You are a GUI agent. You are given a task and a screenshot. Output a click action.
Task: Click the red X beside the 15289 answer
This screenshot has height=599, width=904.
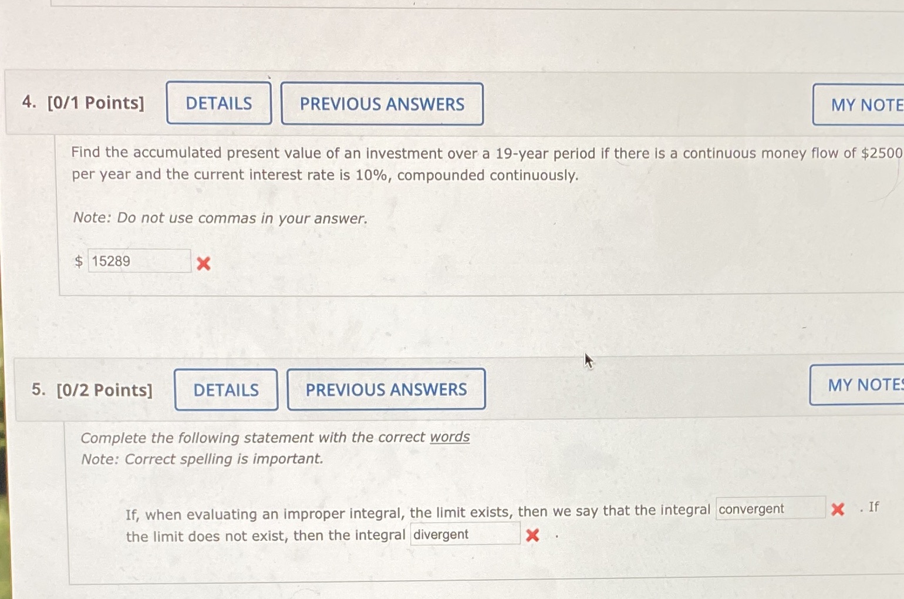pos(203,264)
